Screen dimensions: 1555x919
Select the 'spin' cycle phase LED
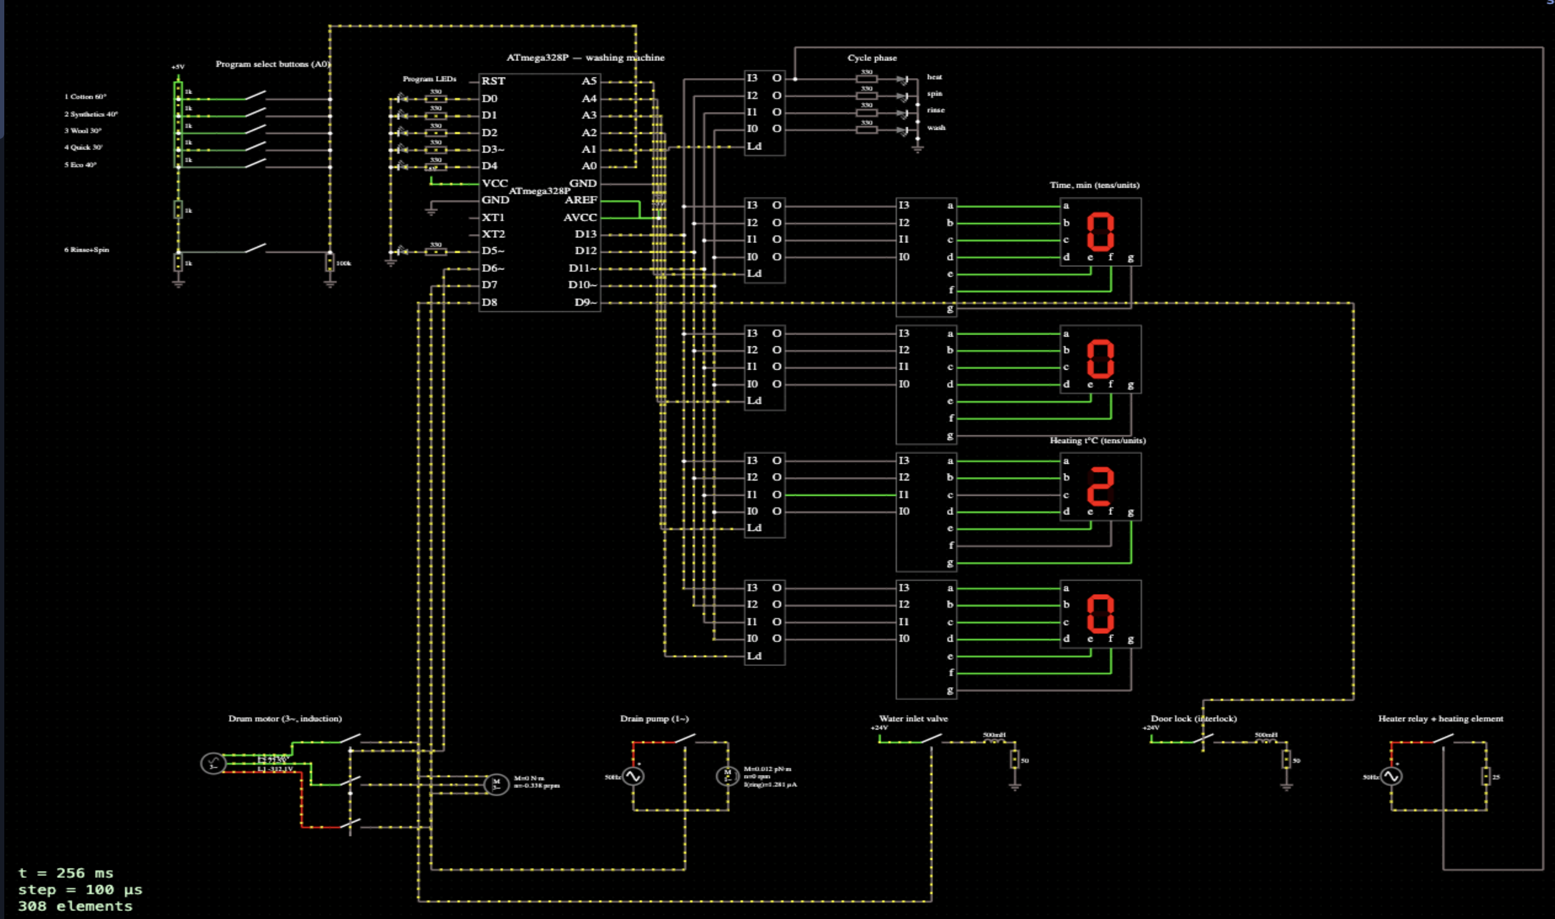coord(902,96)
